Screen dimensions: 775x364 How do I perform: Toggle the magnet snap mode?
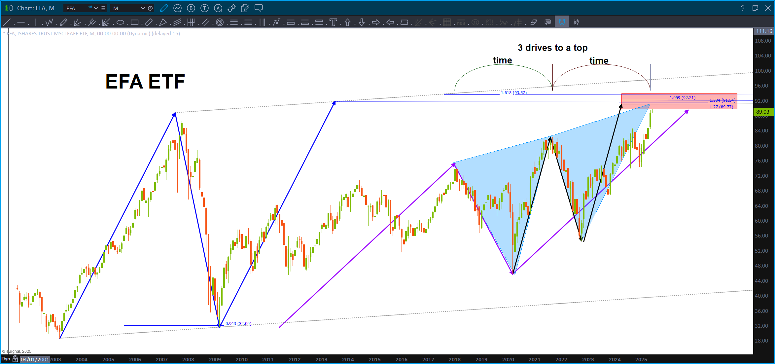(x=562, y=22)
